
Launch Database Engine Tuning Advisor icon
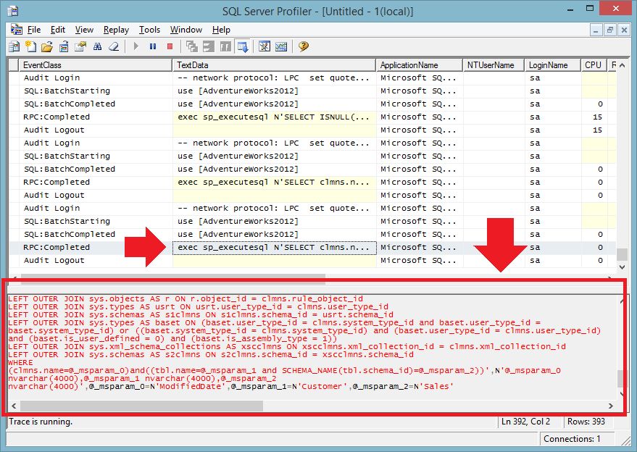(264, 46)
